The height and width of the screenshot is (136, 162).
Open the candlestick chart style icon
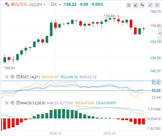(142, 5)
